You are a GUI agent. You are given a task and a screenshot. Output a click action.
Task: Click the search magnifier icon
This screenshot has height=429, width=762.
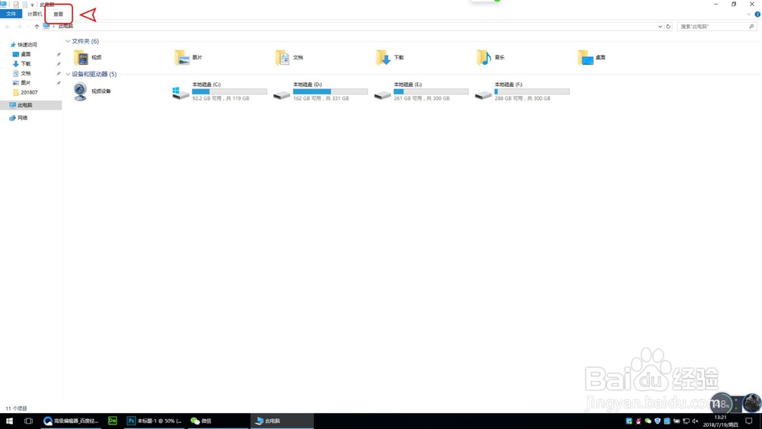[751, 26]
